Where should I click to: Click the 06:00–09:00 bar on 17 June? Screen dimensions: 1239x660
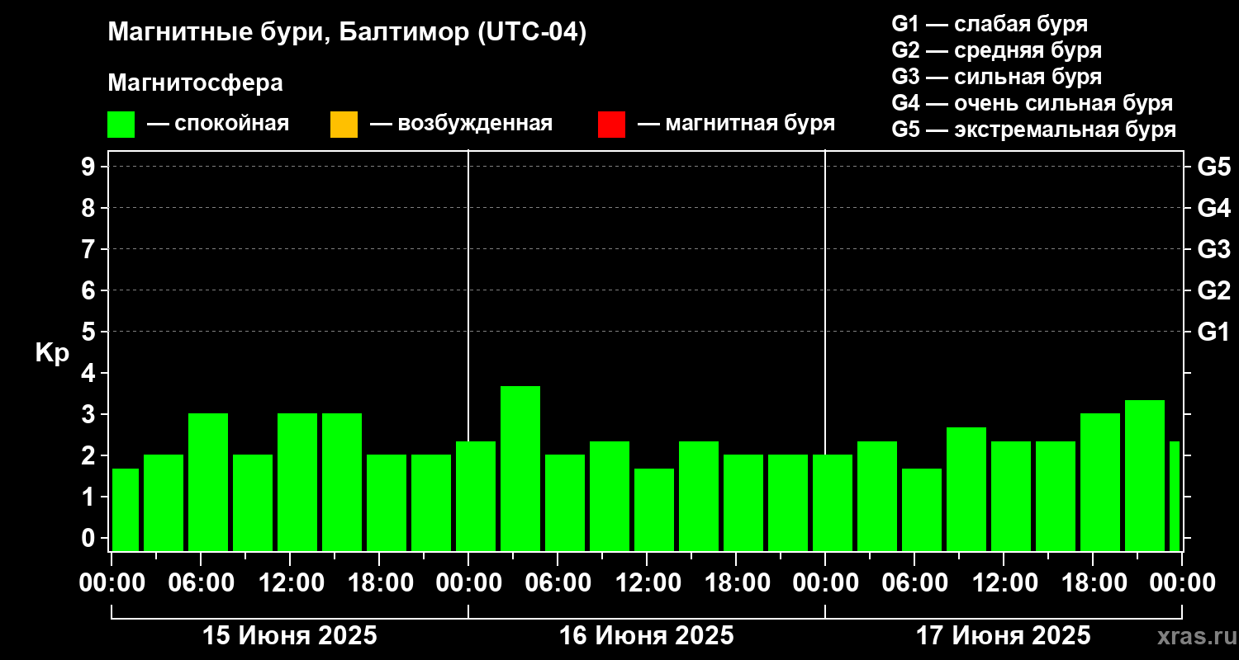point(922,510)
